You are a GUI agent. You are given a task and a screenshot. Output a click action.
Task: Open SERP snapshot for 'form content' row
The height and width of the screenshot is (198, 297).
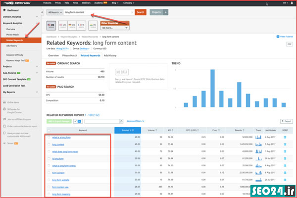(285, 173)
